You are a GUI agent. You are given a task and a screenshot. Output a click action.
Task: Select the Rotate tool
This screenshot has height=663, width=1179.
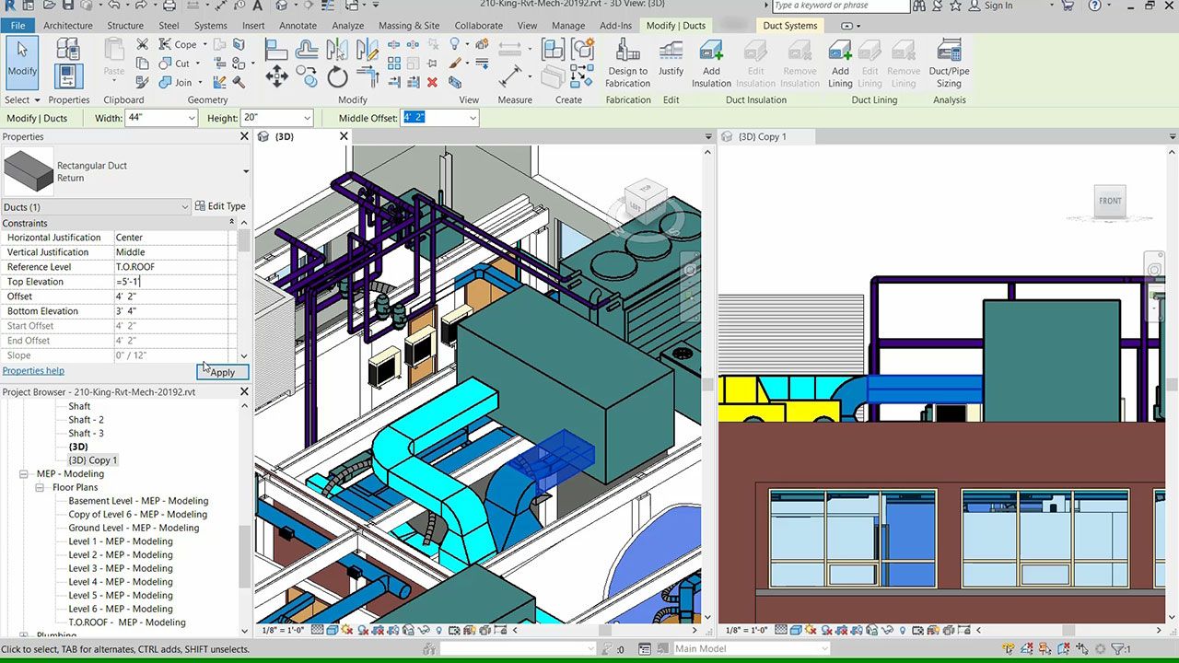(x=337, y=77)
